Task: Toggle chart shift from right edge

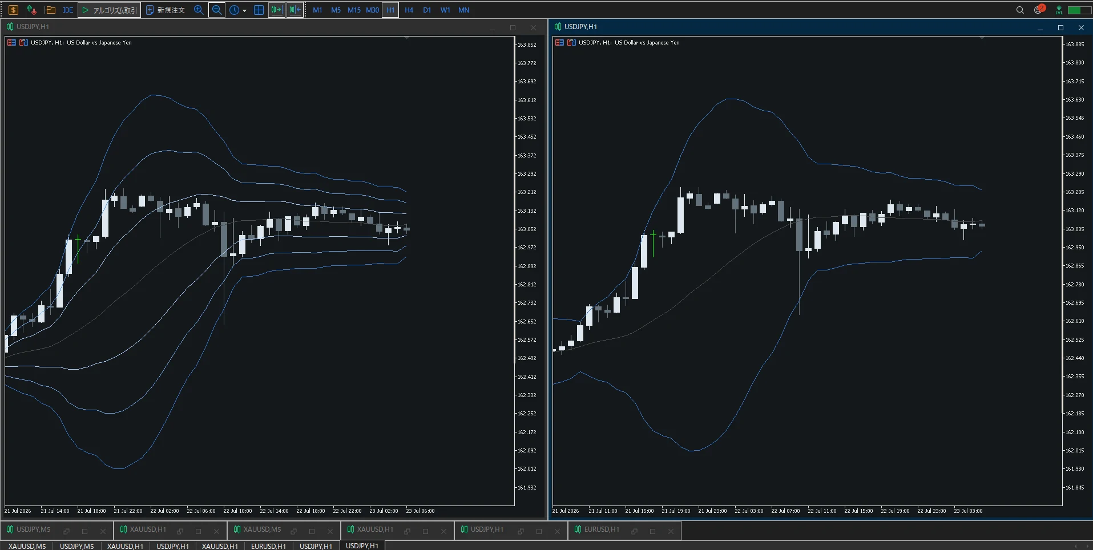Action: pyautogui.click(x=295, y=10)
